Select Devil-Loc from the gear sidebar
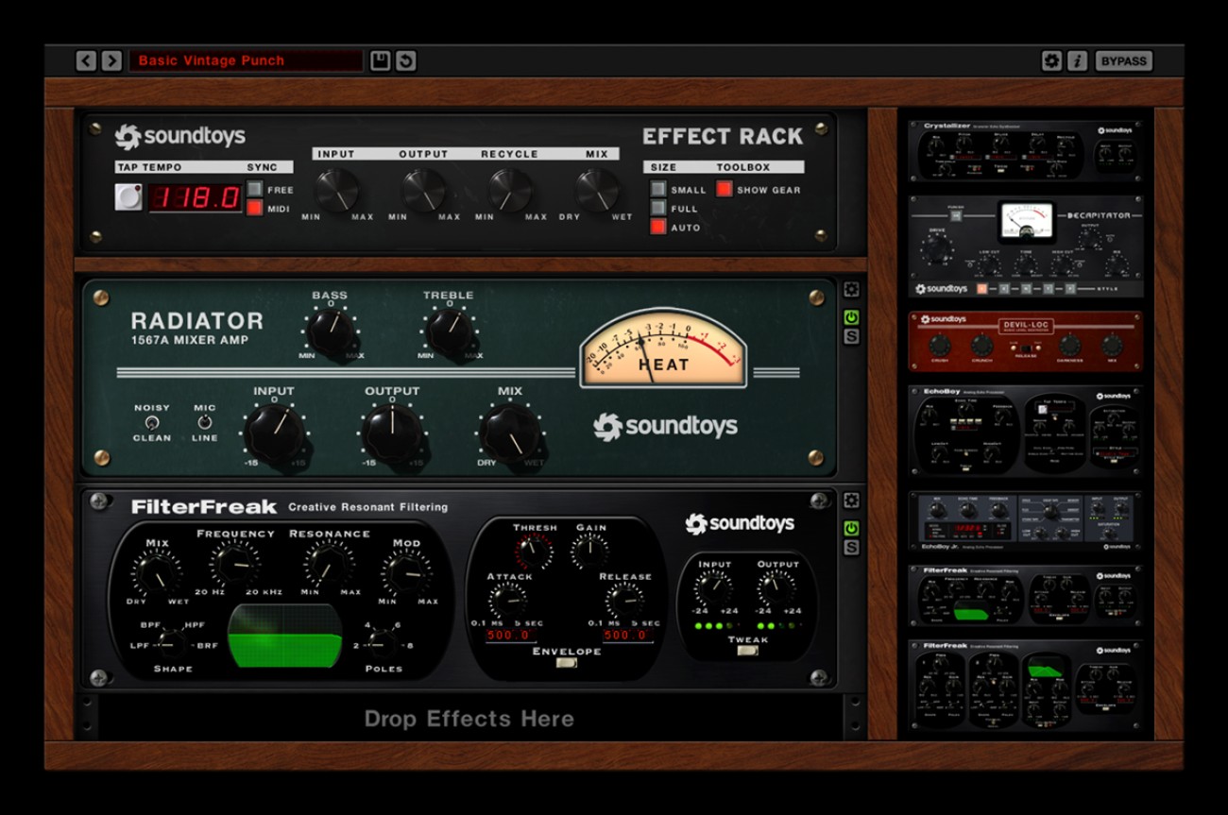Viewport: 1228px width, 815px height. [1023, 340]
